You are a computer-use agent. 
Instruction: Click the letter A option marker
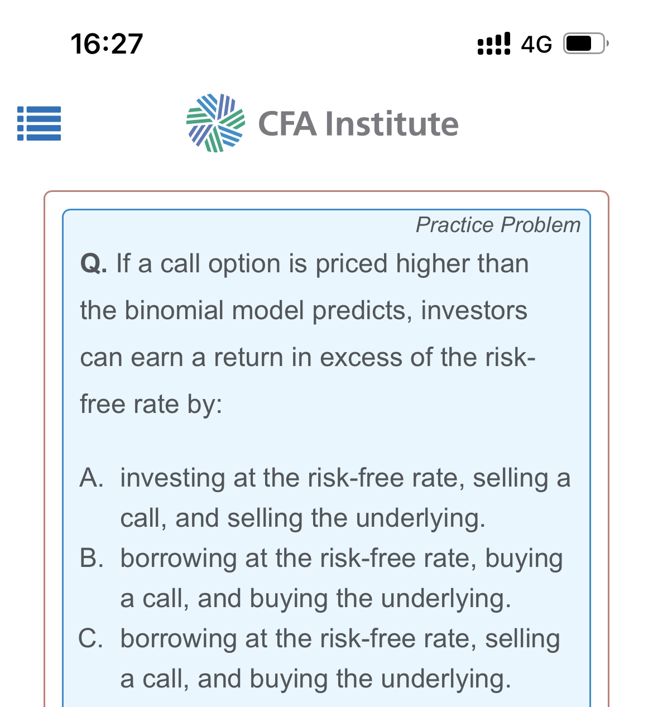click(92, 478)
